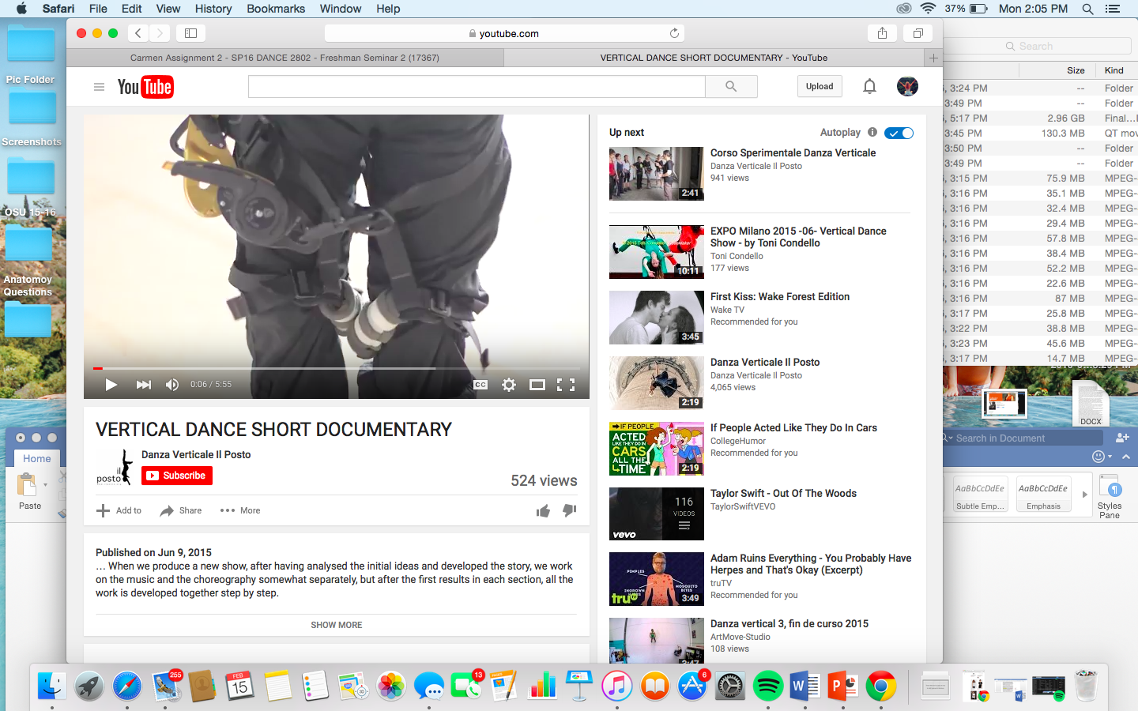Open video settings gear

(x=509, y=385)
